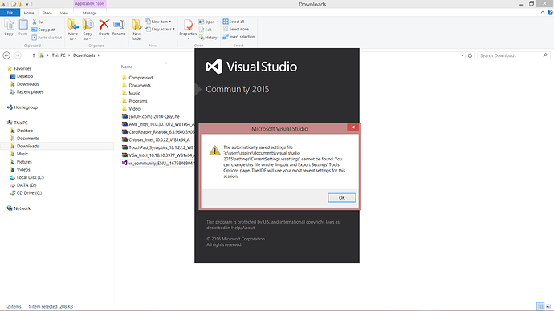Select the TouchPad_Synaptics file
This screenshot has height=311, width=554.
click(157, 147)
